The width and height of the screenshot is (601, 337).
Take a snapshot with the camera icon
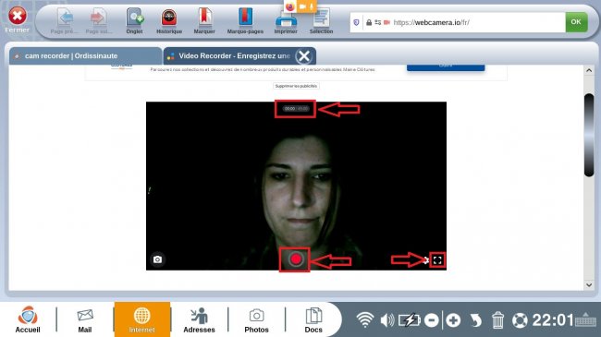(157, 259)
